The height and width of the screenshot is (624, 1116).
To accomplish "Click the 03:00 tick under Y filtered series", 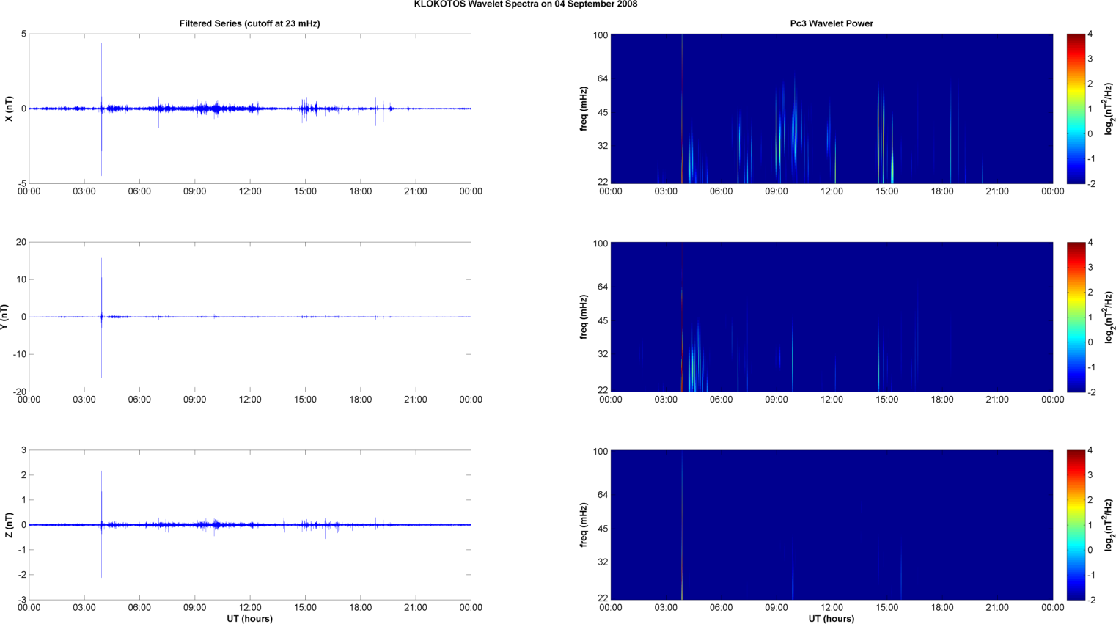I will coord(84,400).
